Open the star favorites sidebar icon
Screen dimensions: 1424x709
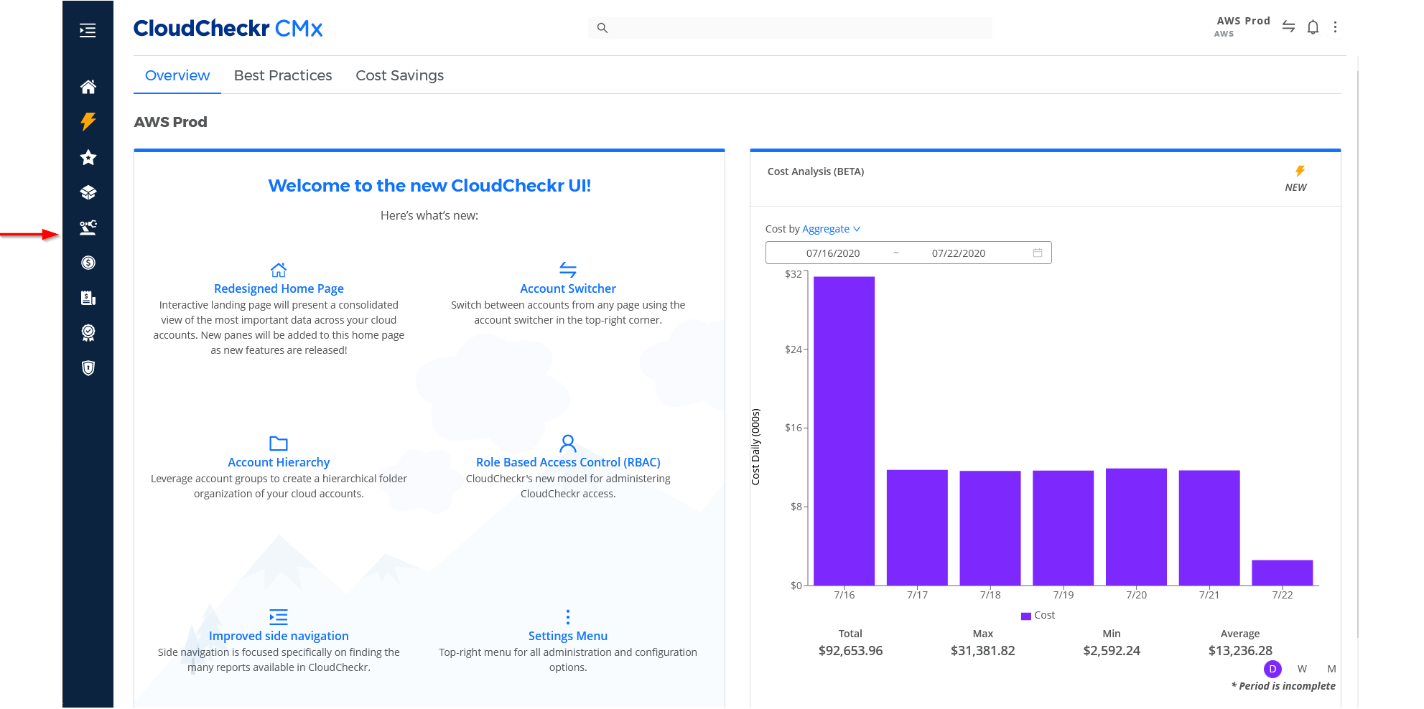click(88, 157)
